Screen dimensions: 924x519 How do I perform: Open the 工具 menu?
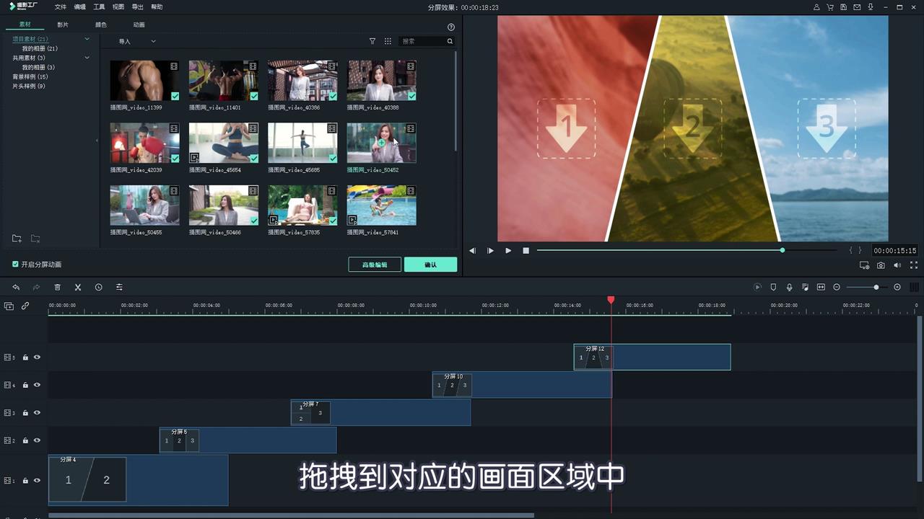pyautogui.click(x=99, y=7)
